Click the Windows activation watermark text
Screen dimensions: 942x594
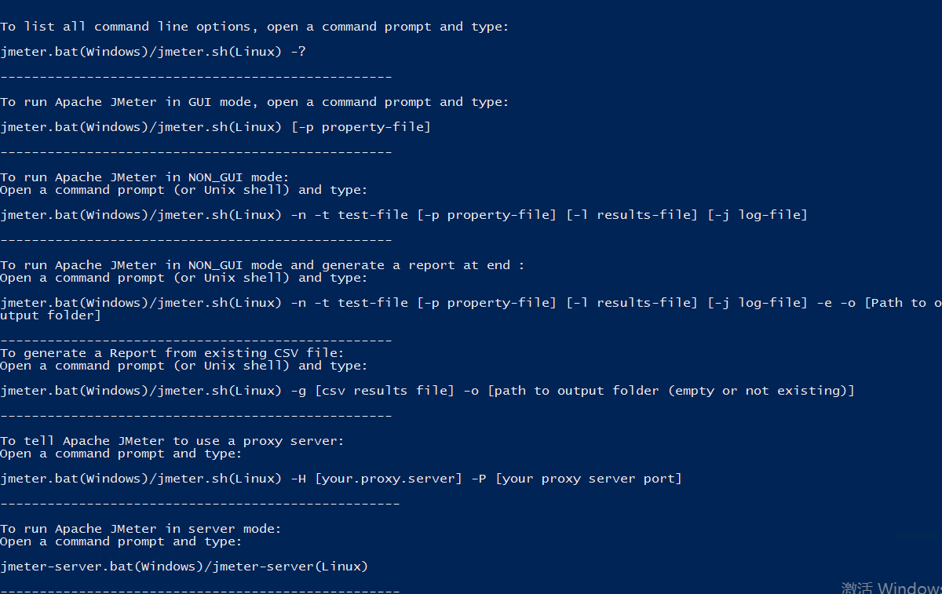(891, 587)
